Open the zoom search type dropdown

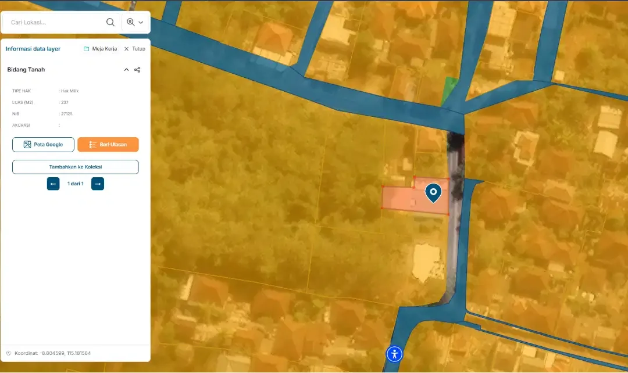[x=135, y=23]
